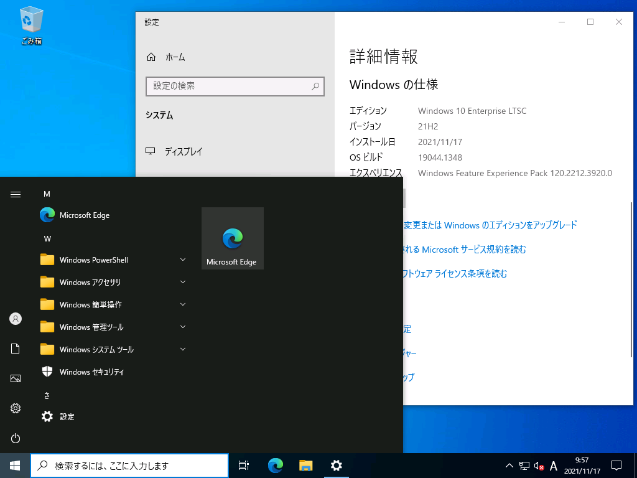Image resolution: width=637 pixels, height=478 pixels.
Task: Open the Recycle Bin desktop icon
Action: [x=31, y=26]
